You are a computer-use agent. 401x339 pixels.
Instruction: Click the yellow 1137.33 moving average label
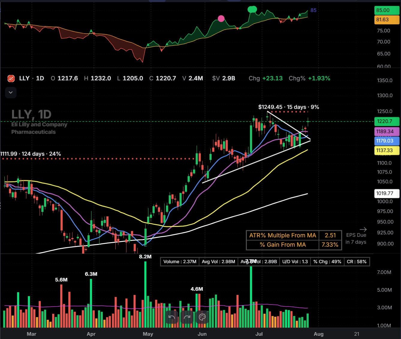coord(386,150)
